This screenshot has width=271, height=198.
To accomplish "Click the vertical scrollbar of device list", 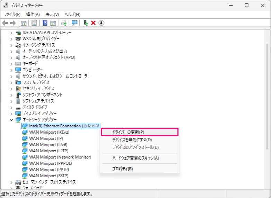I will coord(267,104).
